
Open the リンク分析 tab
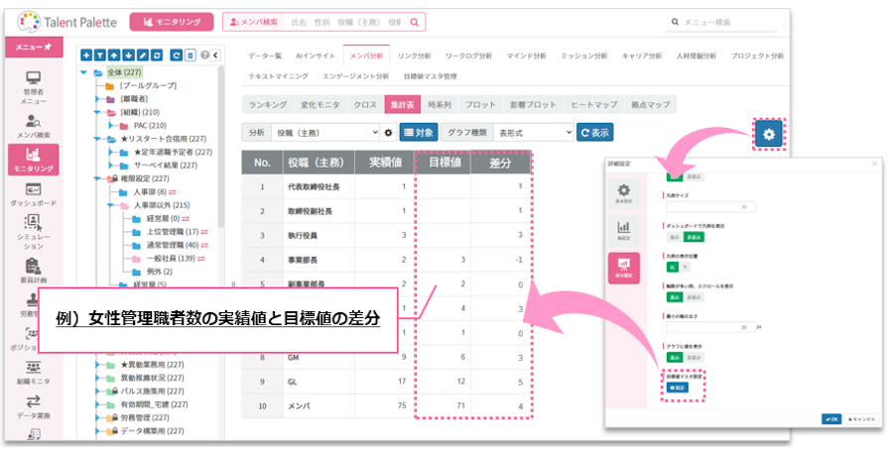tap(414, 56)
